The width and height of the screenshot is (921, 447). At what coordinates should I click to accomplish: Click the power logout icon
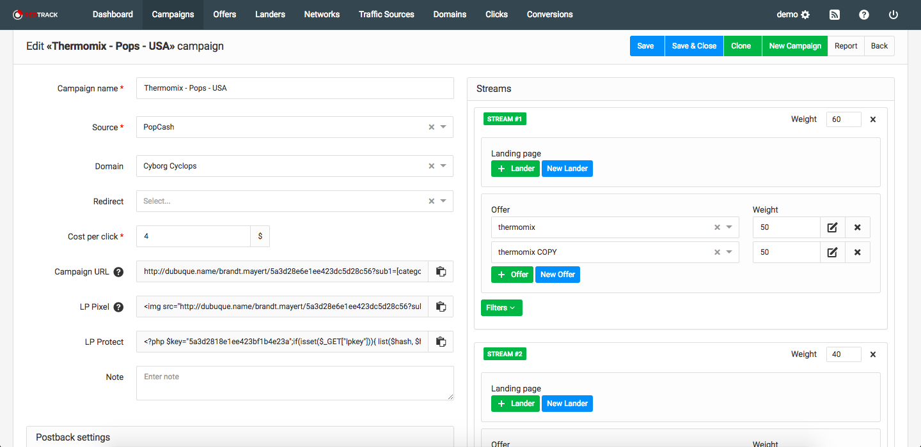(x=893, y=15)
